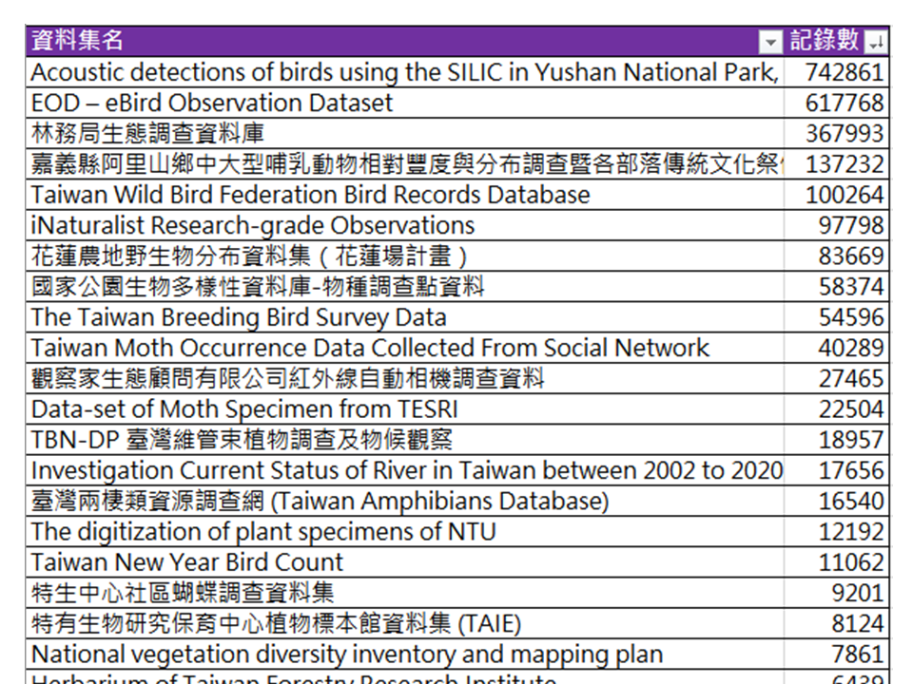Image resolution: width=913 pixels, height=684 pixels.
Task: Select the 資料集名 header cell
Action: click(x=380, y=41)
